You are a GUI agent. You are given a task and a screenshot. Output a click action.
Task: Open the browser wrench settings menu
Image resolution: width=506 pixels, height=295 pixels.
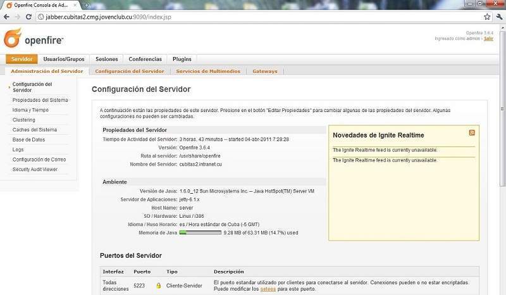click(499, 16)
